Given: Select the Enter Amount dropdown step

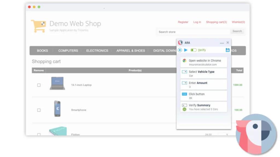Looking at the screenshot, I should click(x=204, y=85).
